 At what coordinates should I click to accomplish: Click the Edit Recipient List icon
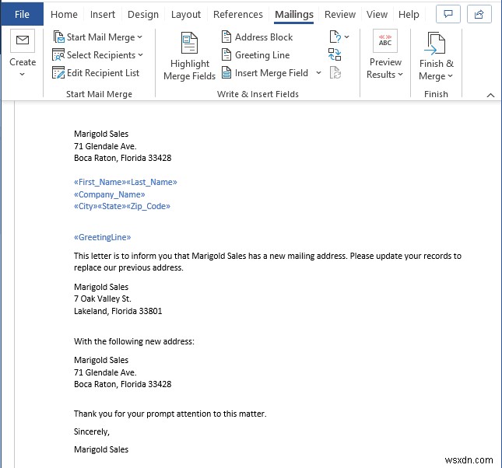coord(58,73)
